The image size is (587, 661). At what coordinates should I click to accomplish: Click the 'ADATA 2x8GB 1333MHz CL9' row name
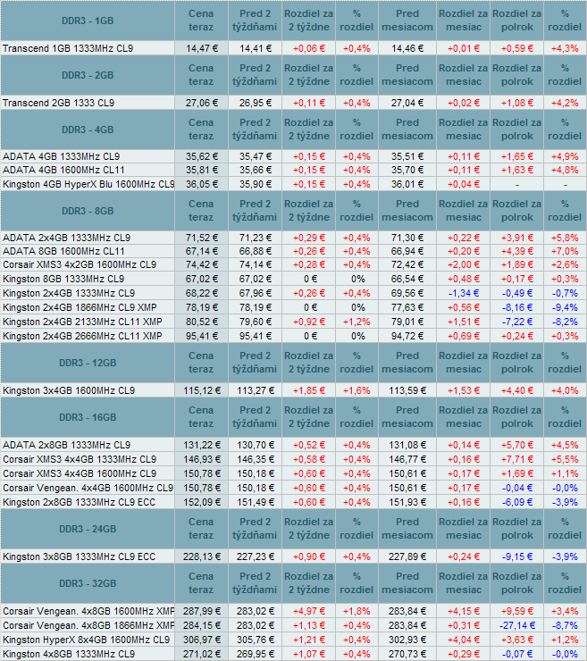66,445
